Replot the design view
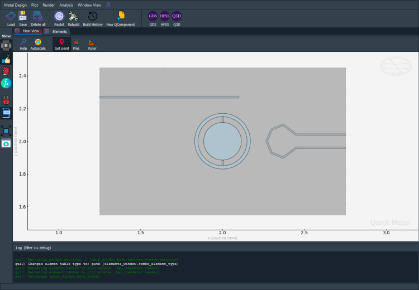 (x=59, y=18)
